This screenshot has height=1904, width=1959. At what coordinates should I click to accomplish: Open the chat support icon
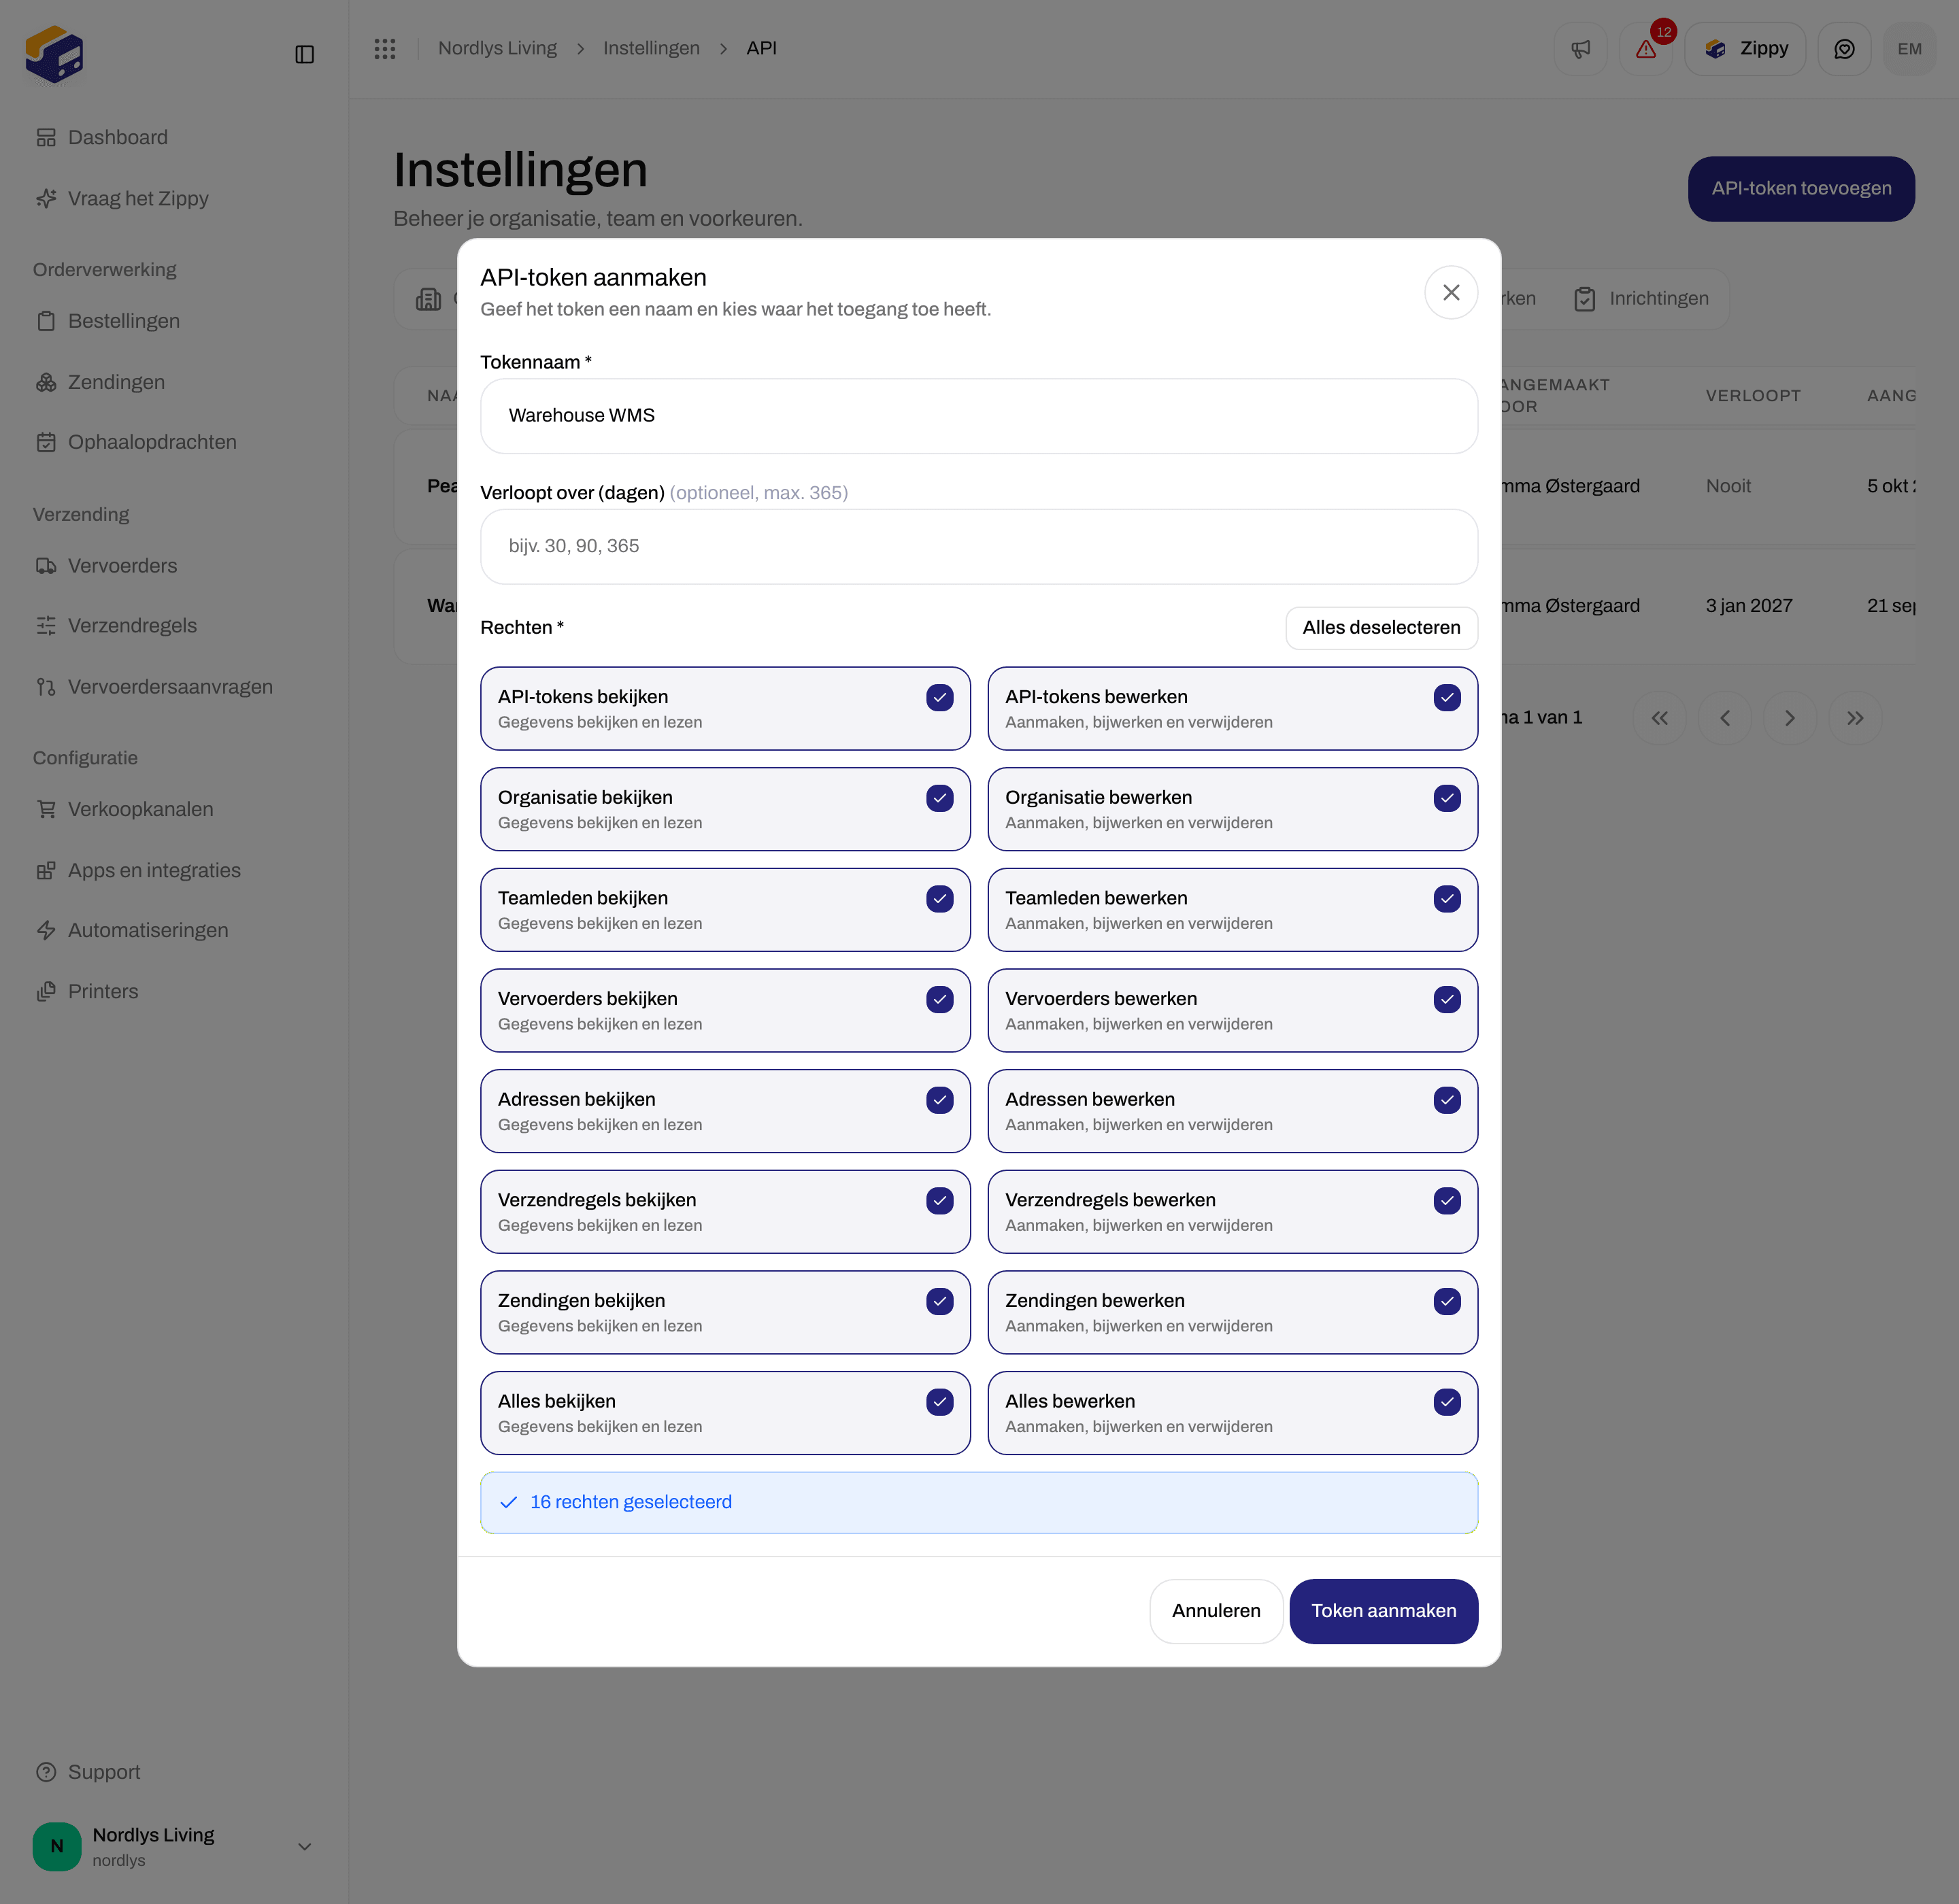(1844, 49)
